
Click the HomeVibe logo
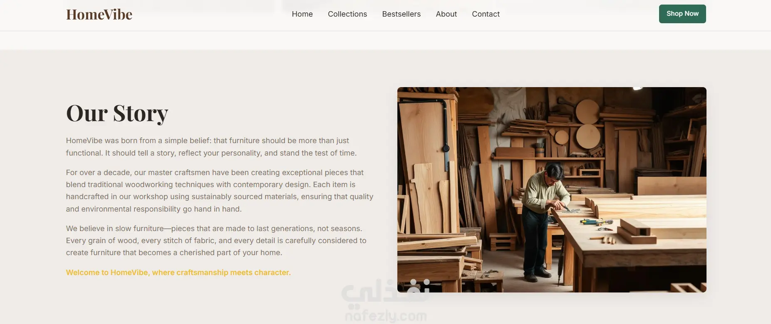point(99,15)
